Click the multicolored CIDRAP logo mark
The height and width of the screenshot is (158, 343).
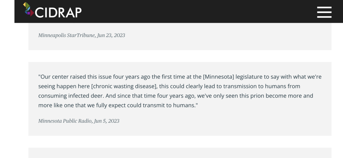coord(29,9)
